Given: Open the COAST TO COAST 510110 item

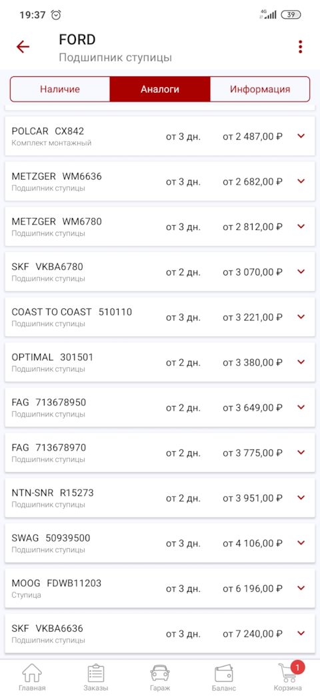Looking at the screenshot, I should (x=160, y=317).
